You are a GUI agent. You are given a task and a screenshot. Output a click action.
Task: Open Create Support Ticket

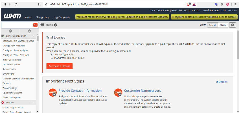(x=13, y=107)
